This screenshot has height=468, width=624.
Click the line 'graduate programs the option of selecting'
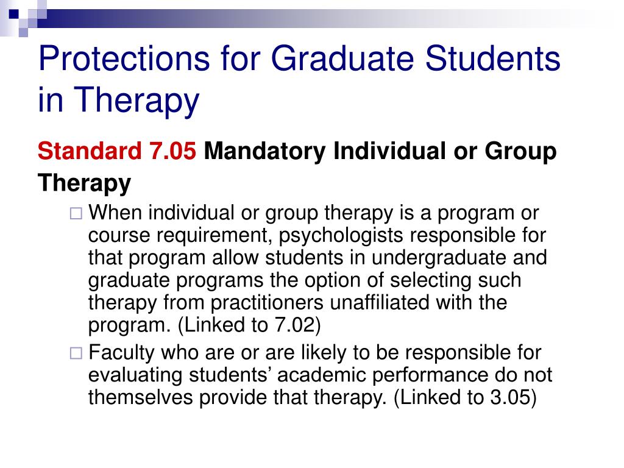point(305,280)
